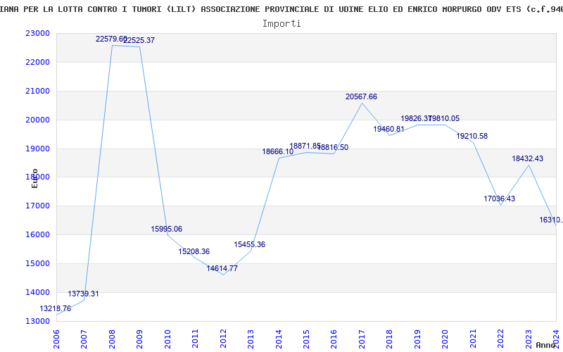Click the 18816.50 data label
This screenshot has height=352, width=563.
pyautogui.click(x=333, y=147)
